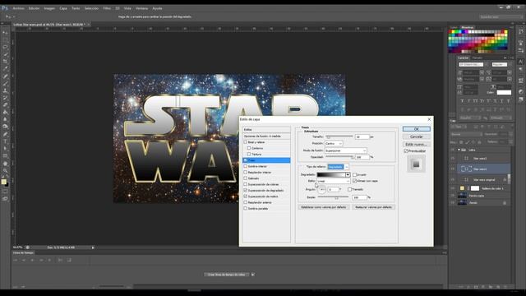Viewport: 526px width, 296px height.
Task: Disable Superposición de degradado checkbox
Action: 246,190
